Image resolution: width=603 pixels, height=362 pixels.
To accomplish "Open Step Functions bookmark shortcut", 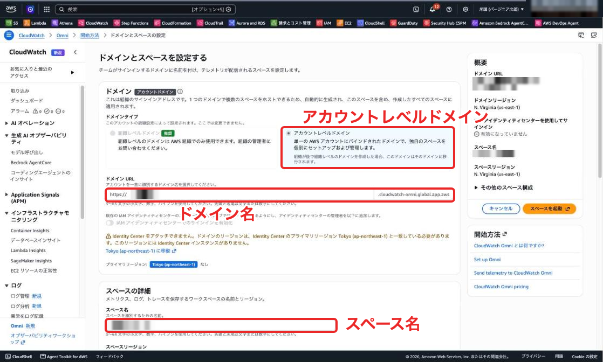I will (x=131, y=23).
